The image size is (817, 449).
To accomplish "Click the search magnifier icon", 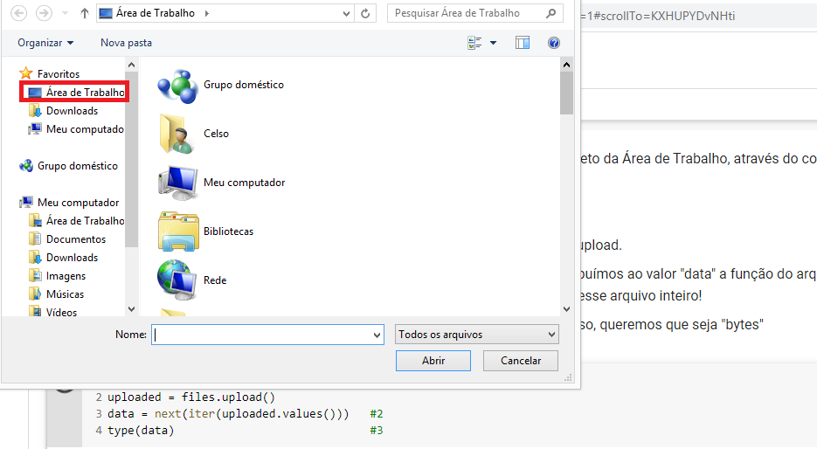I will tap(550, 14).
